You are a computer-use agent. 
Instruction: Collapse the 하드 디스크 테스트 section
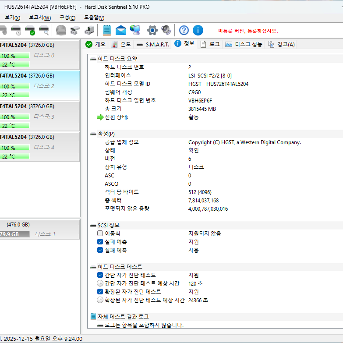pyautogui.click(x=93, y=267)
